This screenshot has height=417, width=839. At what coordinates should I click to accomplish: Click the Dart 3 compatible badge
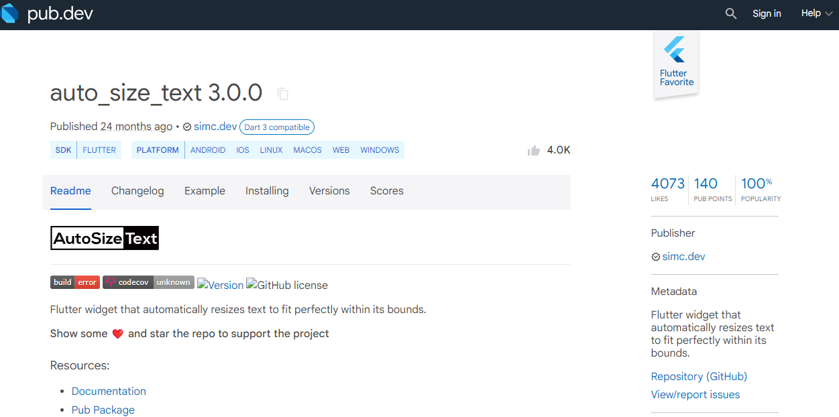[x=277, y=127]
